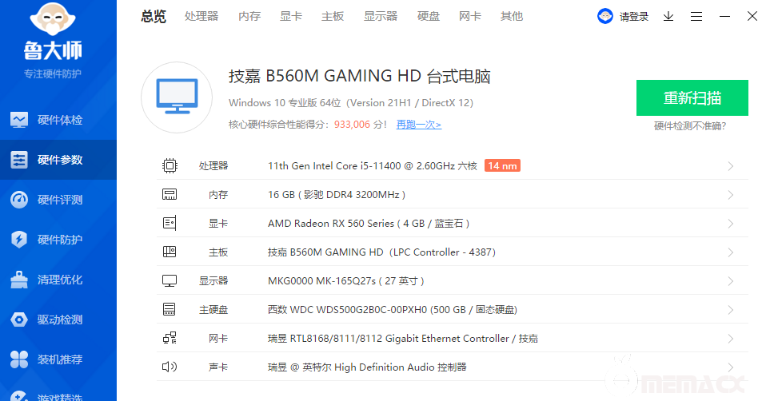766x401 pixels.
Task: Click the login avatar icon (请登录)
Action: 606,16
